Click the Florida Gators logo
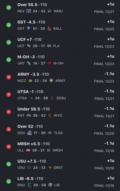This screenshot has height=191, width=120. (49, 46)
